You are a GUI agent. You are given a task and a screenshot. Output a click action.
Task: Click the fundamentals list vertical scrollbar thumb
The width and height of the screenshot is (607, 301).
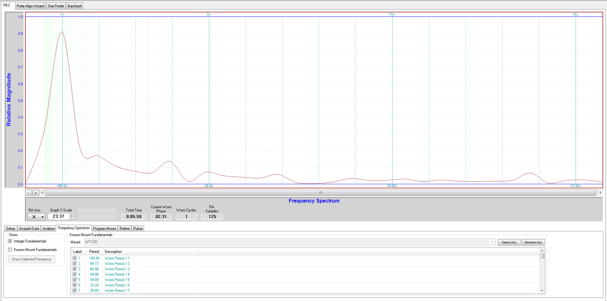click(x=542, y=256)
